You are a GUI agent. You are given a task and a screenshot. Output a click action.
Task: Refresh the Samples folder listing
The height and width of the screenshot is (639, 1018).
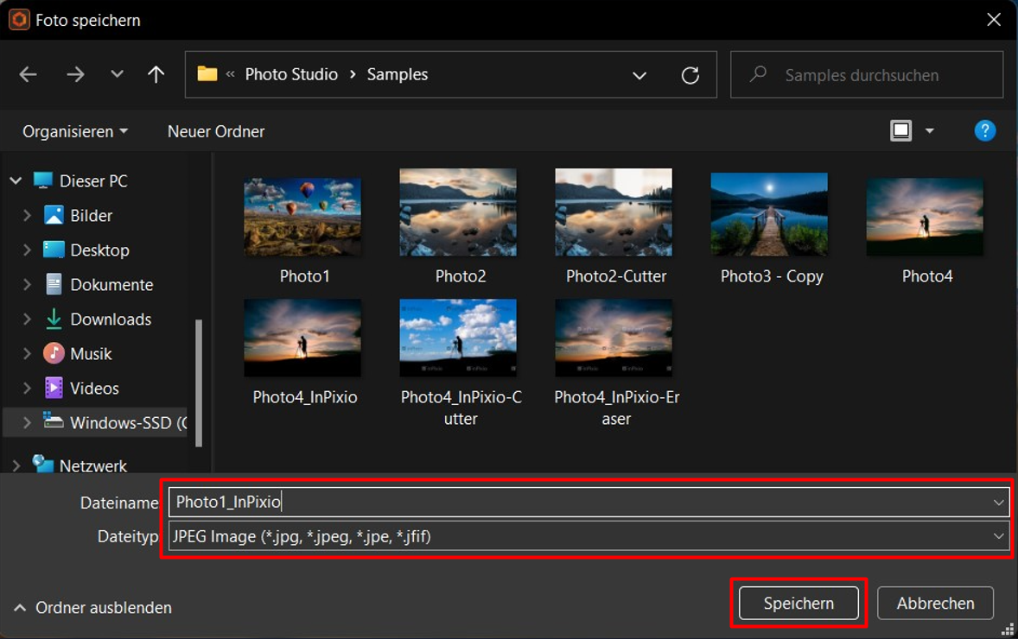coord(690,75)
